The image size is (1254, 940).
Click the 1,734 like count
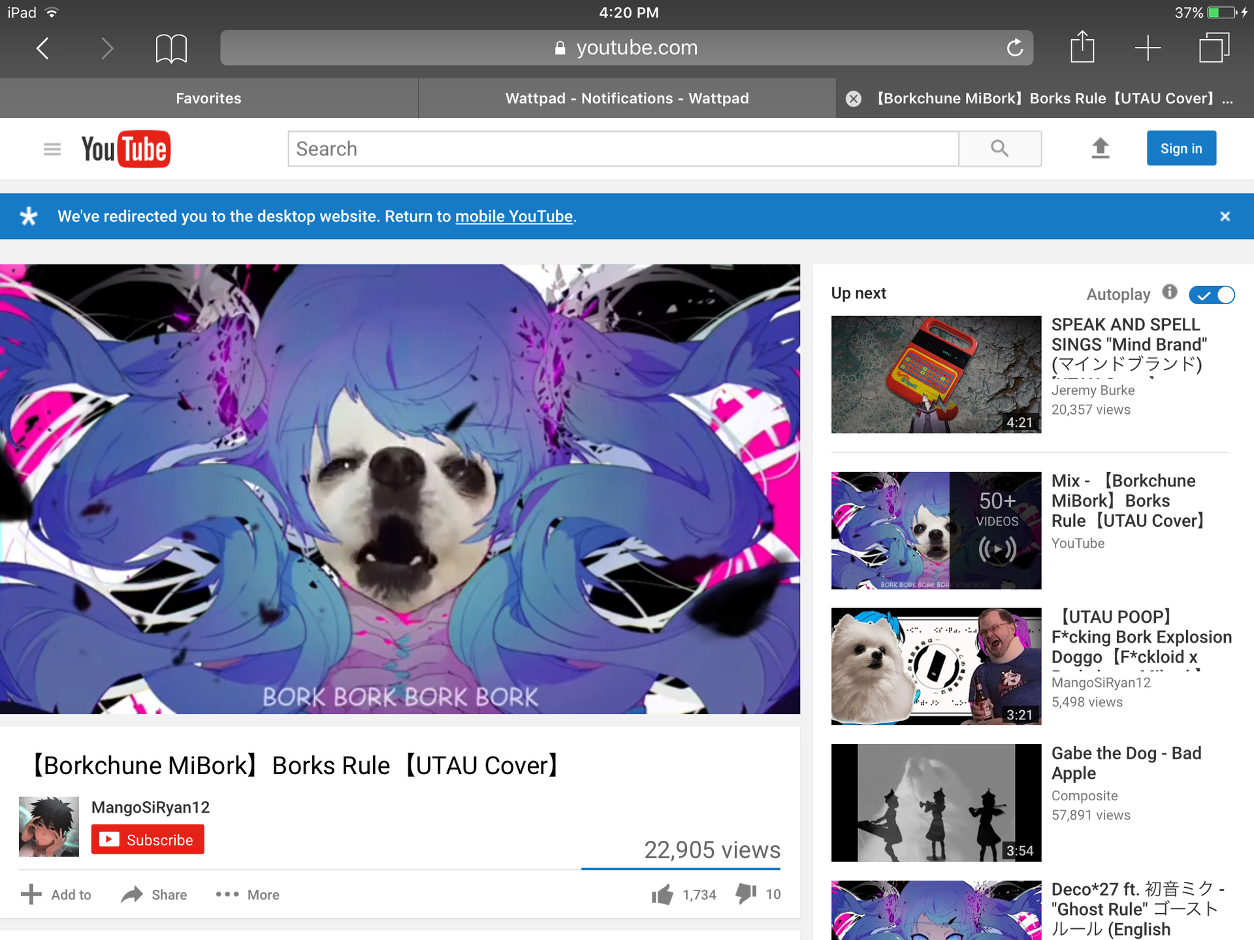[x=699, y=895]
